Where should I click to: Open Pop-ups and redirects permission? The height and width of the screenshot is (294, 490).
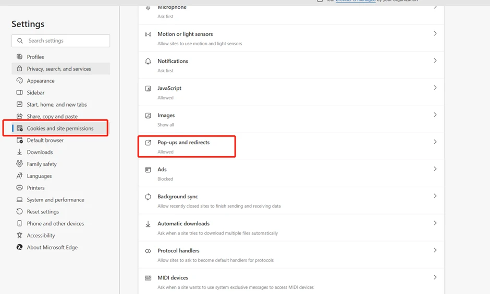(x=291, y=146)
